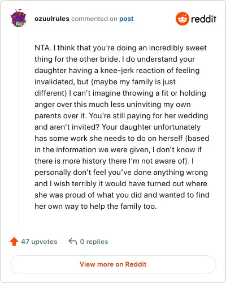The width and height of the screenshot is (226, 283).
Task: Click the "NTA." opening of the comment
Action: click(43, 48)
